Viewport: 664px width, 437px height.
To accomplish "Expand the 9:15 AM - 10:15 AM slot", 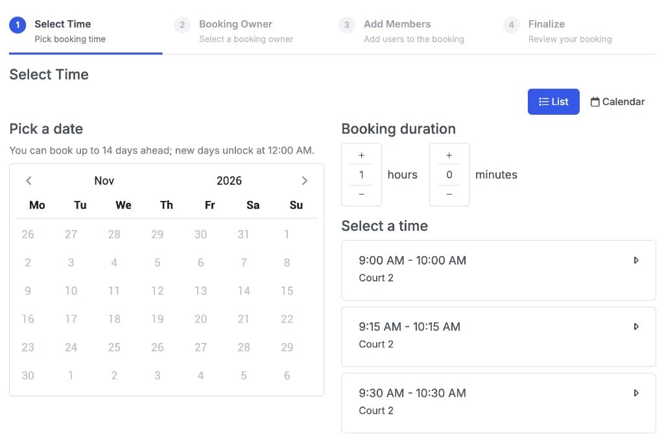I will [x=636, y=326].
